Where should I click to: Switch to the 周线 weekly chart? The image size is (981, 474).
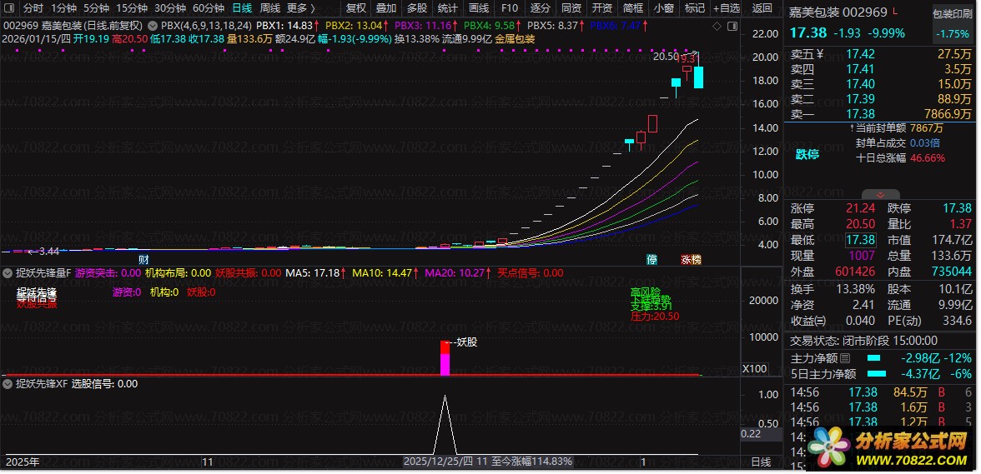pos(269,8)
